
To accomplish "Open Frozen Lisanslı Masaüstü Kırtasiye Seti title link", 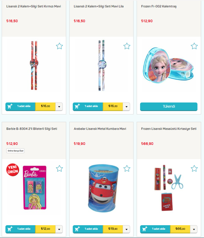I will click(x=169, y=129).
